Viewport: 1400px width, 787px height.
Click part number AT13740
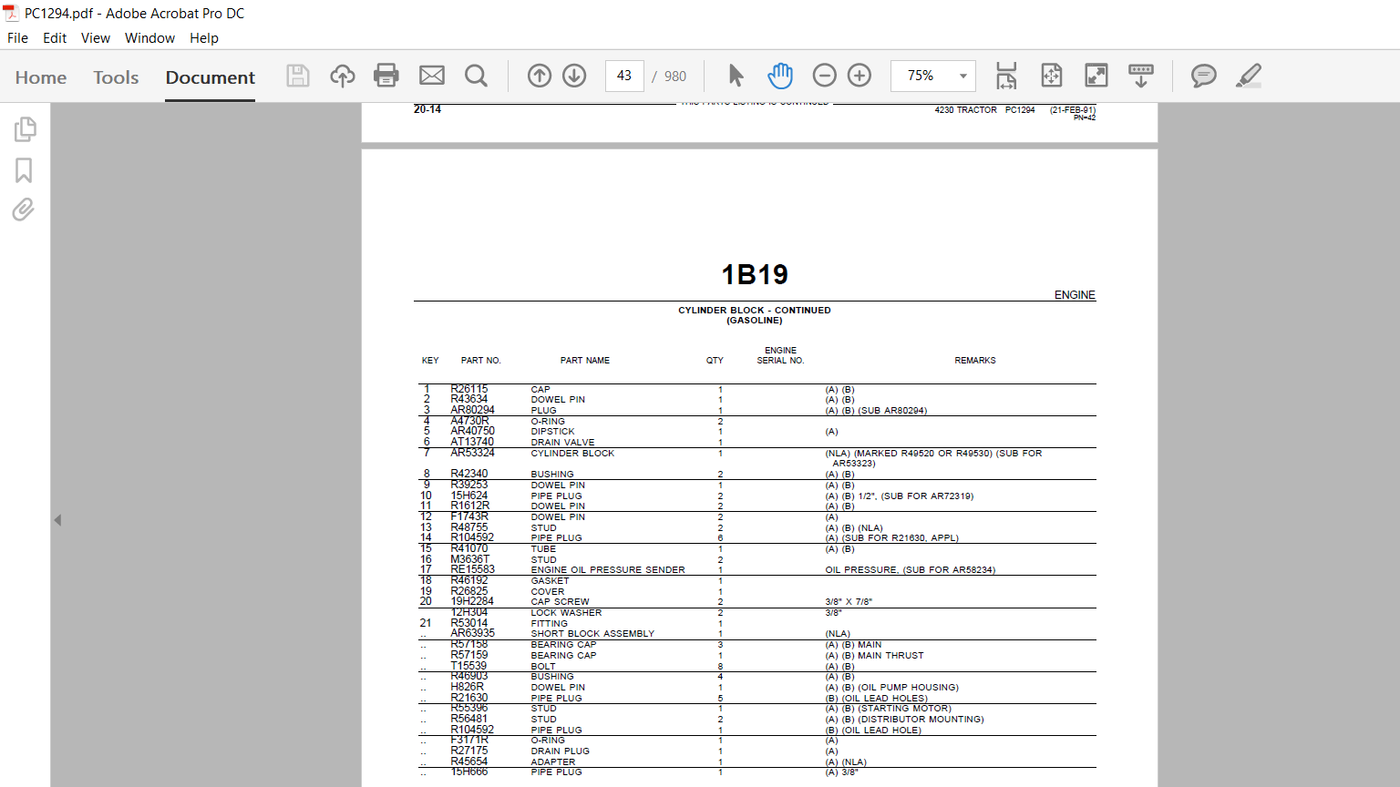472,442
